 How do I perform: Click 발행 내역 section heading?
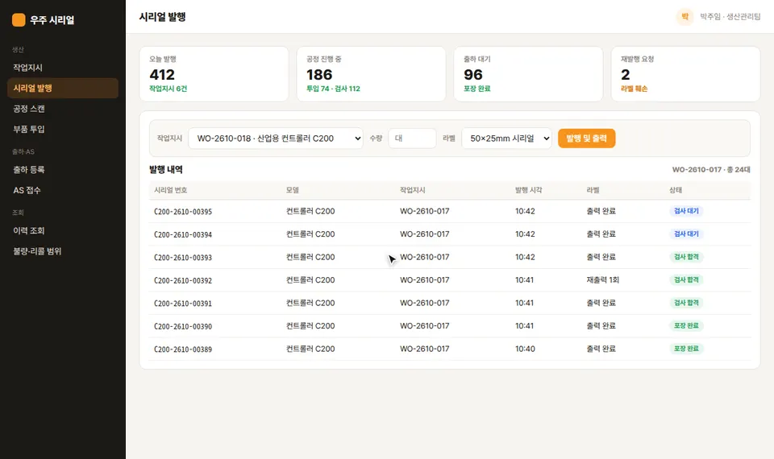tap(166, 170)
